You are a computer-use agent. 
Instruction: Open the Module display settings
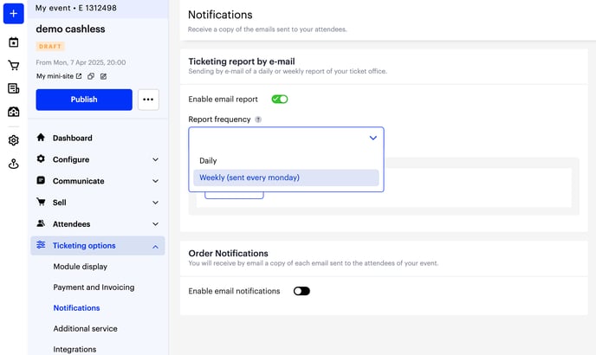tap(80, 267)
